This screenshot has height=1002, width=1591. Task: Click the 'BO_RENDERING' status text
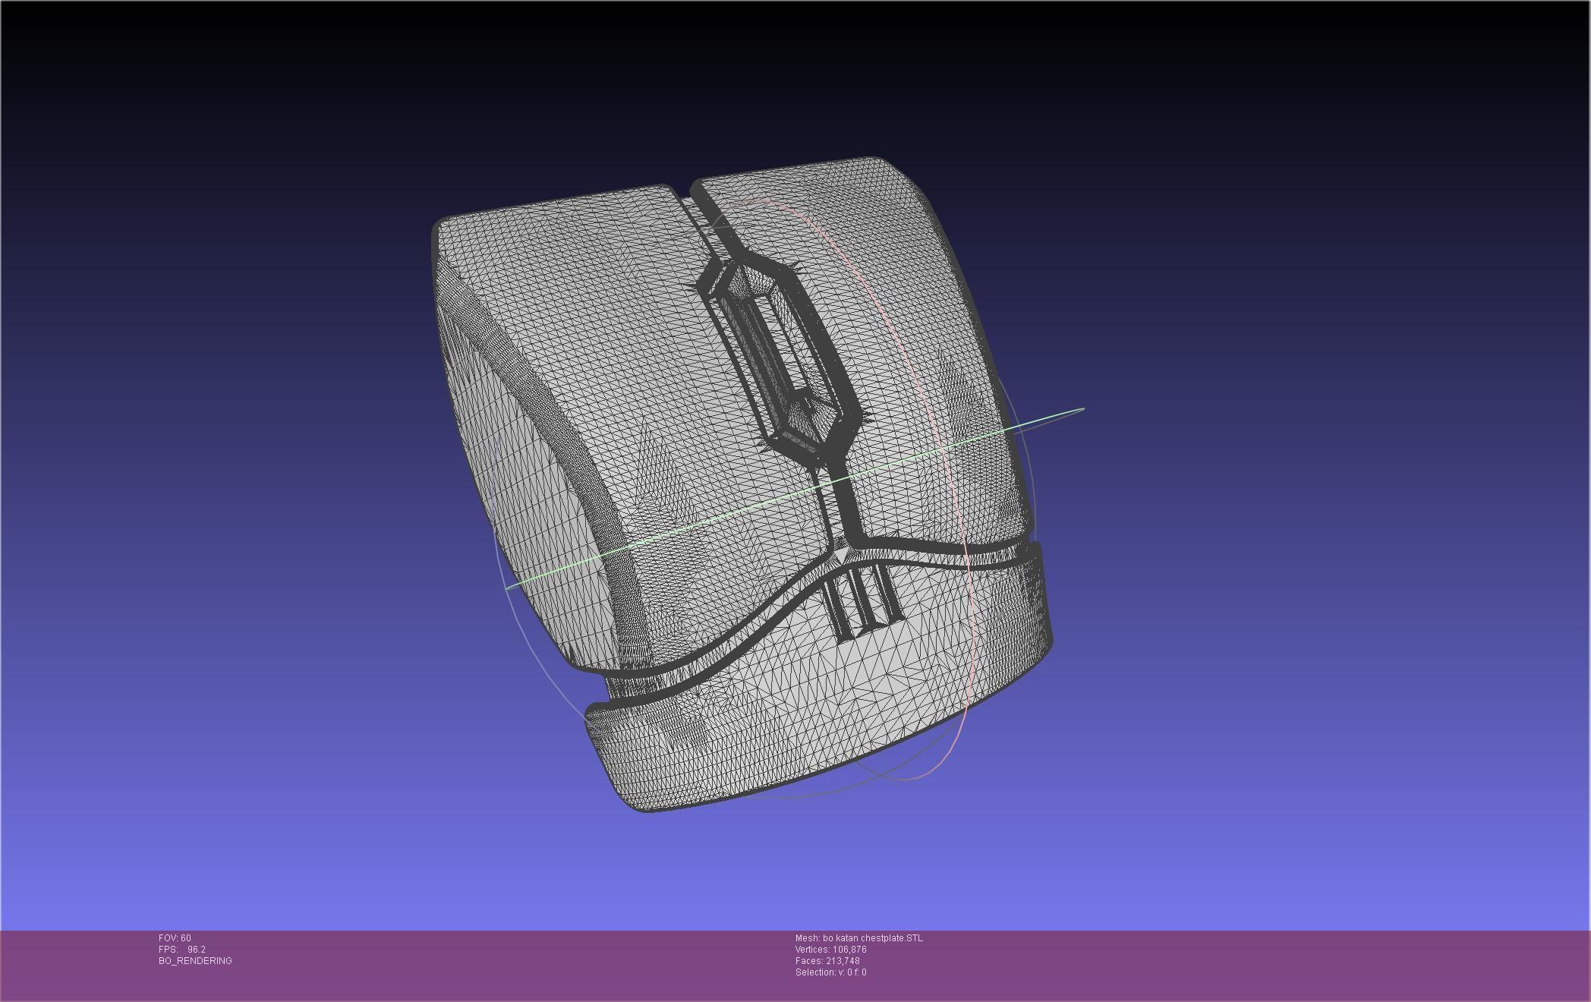point(195,961)
